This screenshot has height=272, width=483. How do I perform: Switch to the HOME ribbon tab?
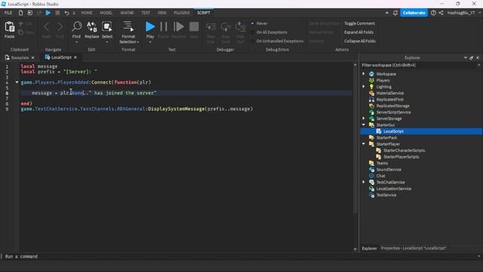pos(87,13)
